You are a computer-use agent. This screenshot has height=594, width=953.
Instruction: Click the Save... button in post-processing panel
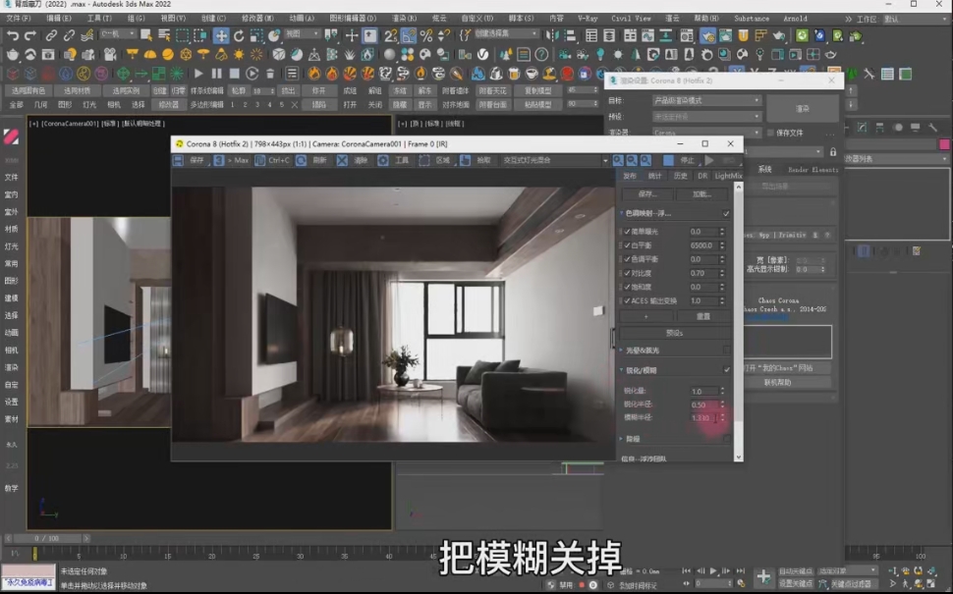tap(647, 194)
